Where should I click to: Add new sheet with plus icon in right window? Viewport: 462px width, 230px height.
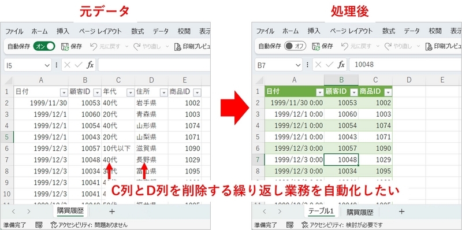click(x=401, y=211)
